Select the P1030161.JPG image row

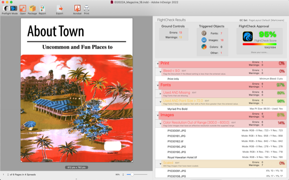[x=221, y=136]
